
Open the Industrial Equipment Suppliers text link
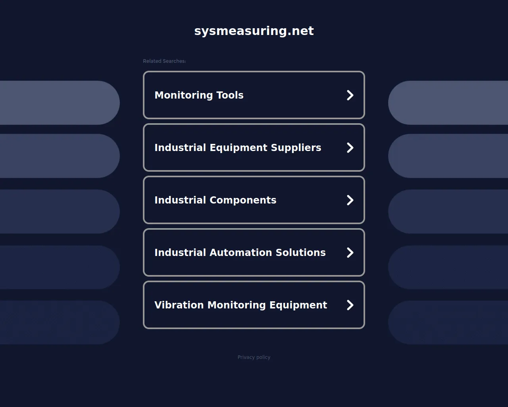click(238, 148)
